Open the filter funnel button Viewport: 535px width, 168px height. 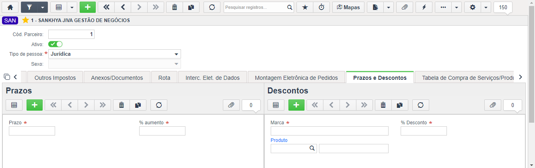tap(29, 7)
